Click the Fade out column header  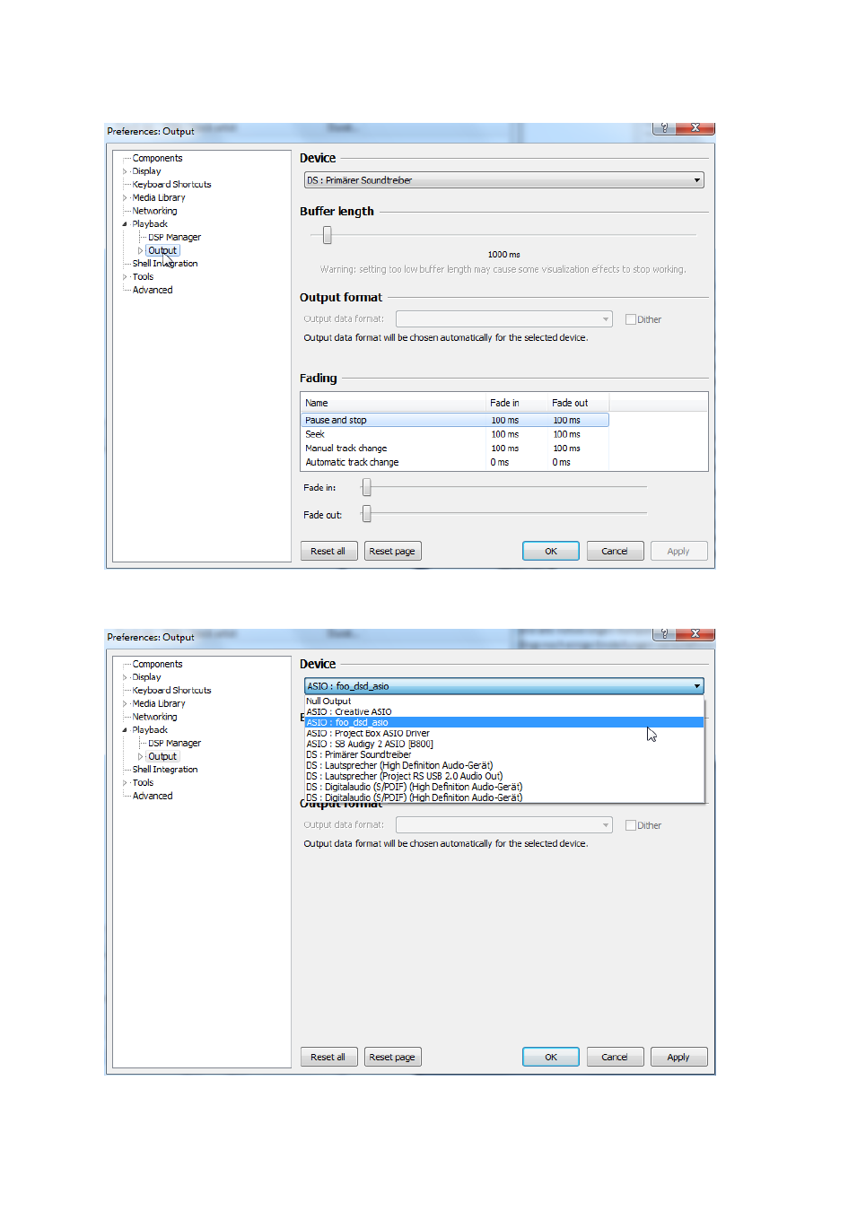[578, 403]
